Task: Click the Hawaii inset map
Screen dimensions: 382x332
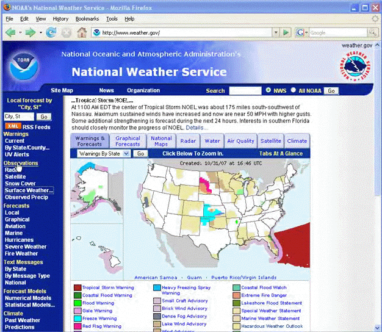Action: [x=96, y=252]
